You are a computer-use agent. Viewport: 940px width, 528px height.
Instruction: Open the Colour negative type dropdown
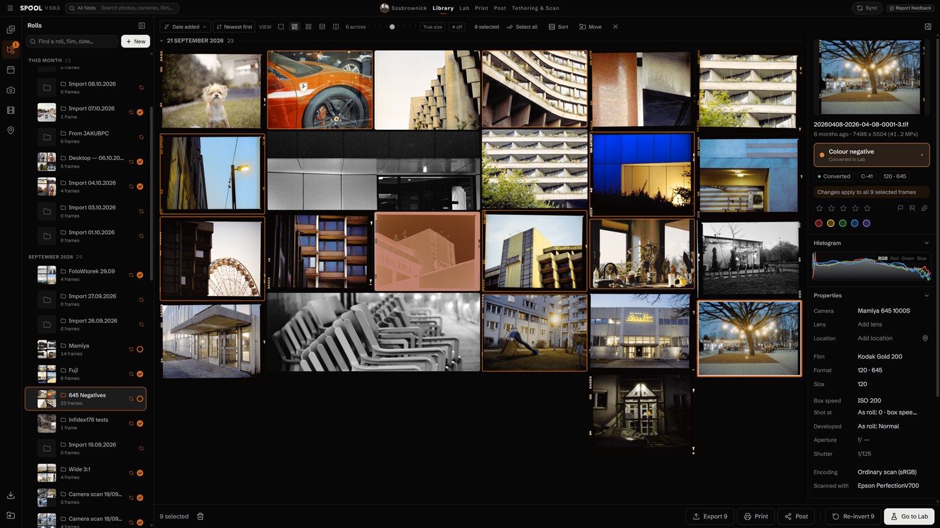point(871,155)
